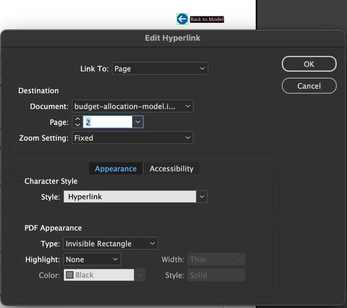This screenshot has height=308, width=347.
Task: Click the blue back arrow icon
Action: coord(182,19)
